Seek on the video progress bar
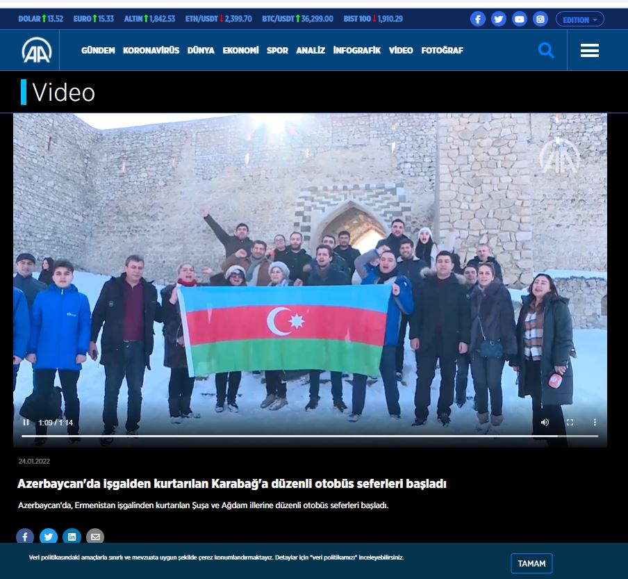Viewport: 628px width, 579px height. [310, 436]
